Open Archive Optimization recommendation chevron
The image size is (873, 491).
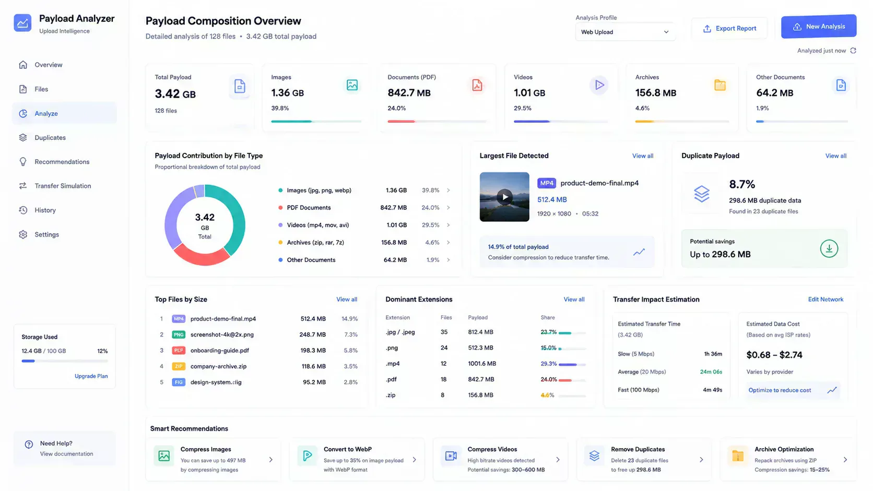(845, 460)
